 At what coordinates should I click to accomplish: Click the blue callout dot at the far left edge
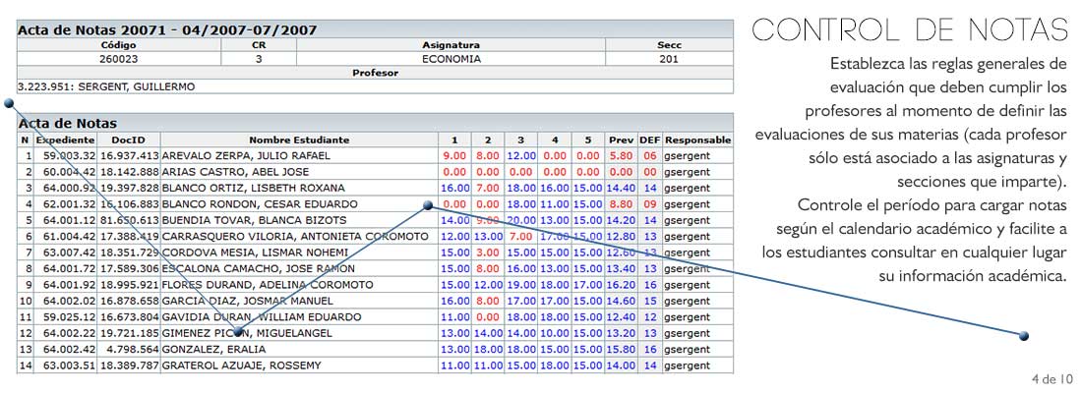click(9, 101)
